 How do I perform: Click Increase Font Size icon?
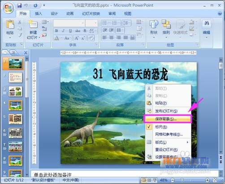pyautogui.click(x=77, y=38)
